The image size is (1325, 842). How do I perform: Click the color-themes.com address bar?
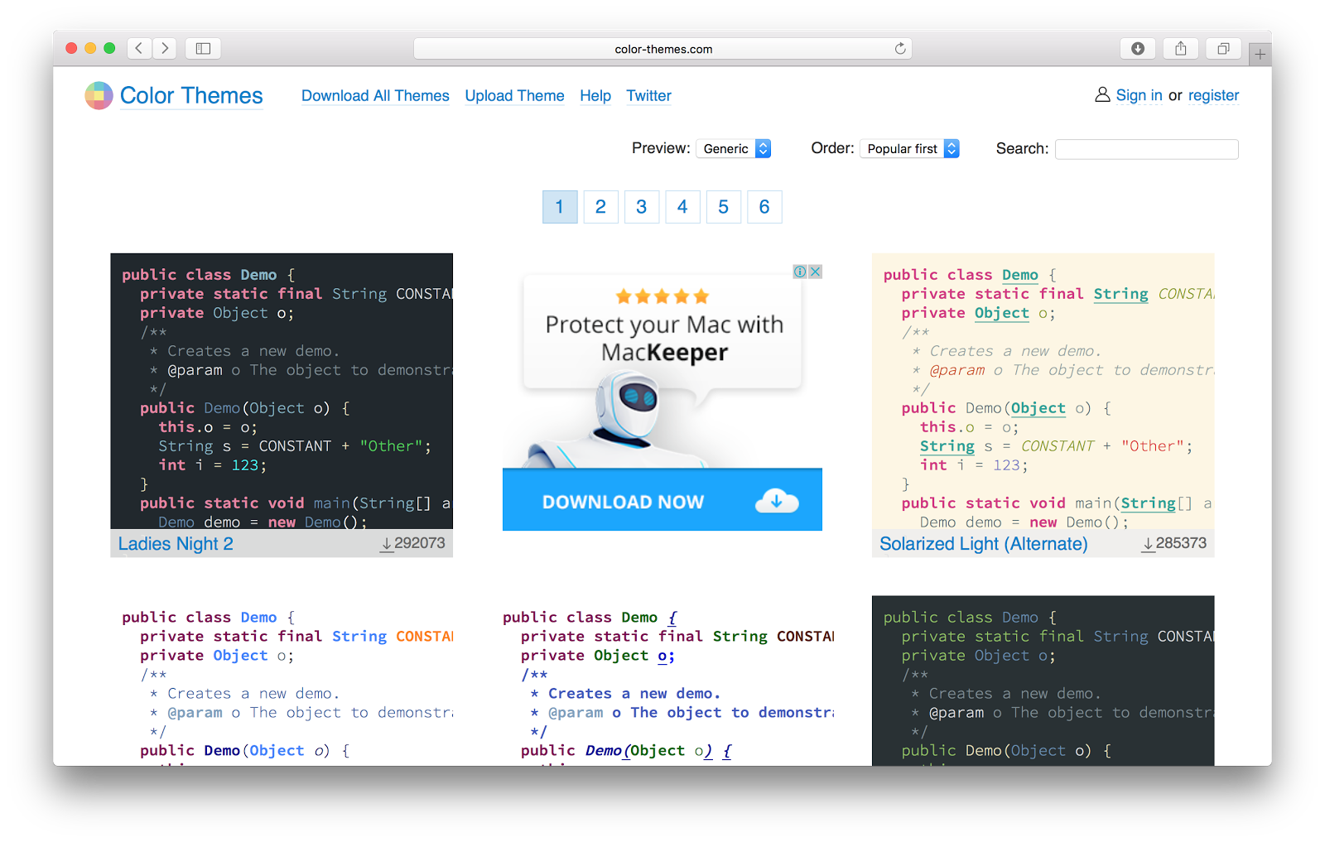(662, 49)
